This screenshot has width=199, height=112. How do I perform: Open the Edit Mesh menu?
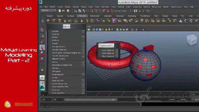coord(105,7)
